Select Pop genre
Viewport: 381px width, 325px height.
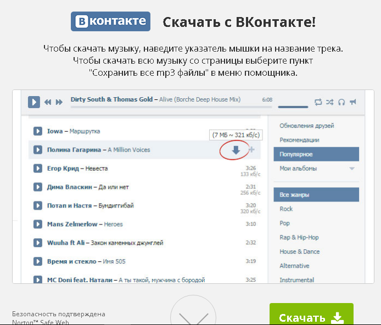284,223
